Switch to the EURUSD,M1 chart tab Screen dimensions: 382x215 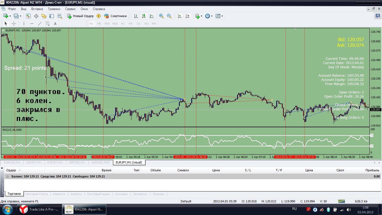[x=12, y=162]
